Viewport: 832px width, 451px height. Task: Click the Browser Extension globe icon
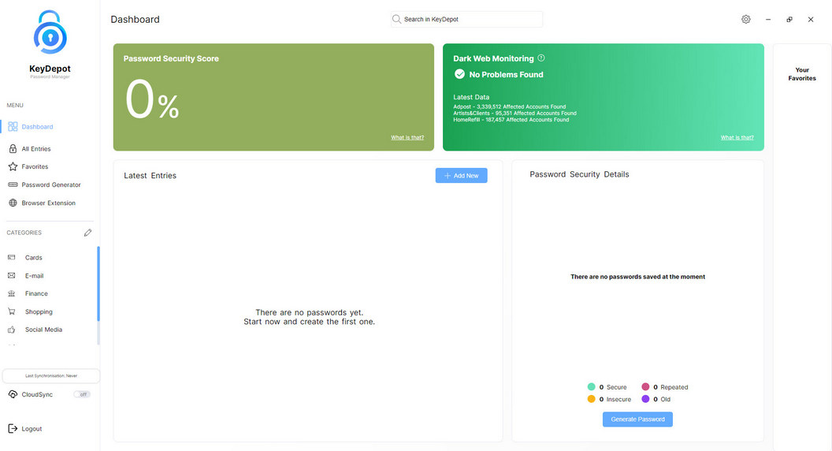point(13,203)
